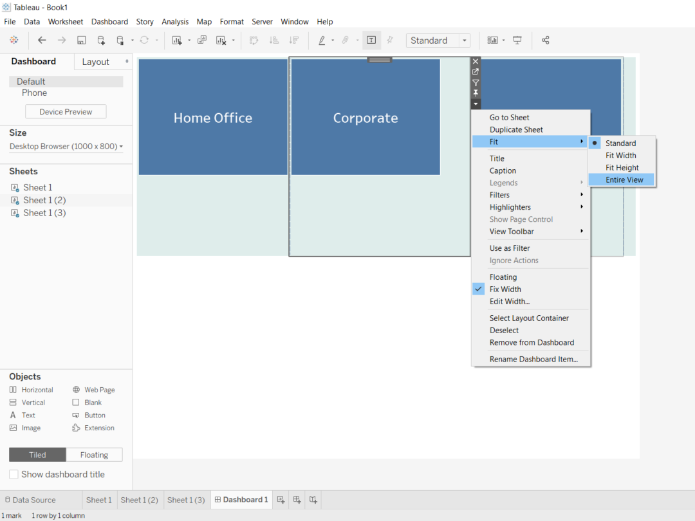This screenshot has width=695, height=521.
Task: Open the Size dropdown showing Desktop Browser
Action: tap(65, 146)
